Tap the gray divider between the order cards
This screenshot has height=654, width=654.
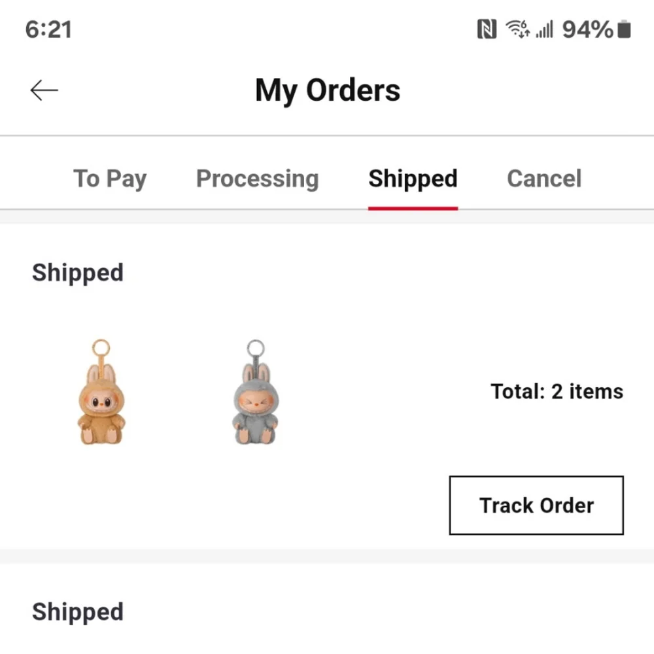(x=327, y=556)
